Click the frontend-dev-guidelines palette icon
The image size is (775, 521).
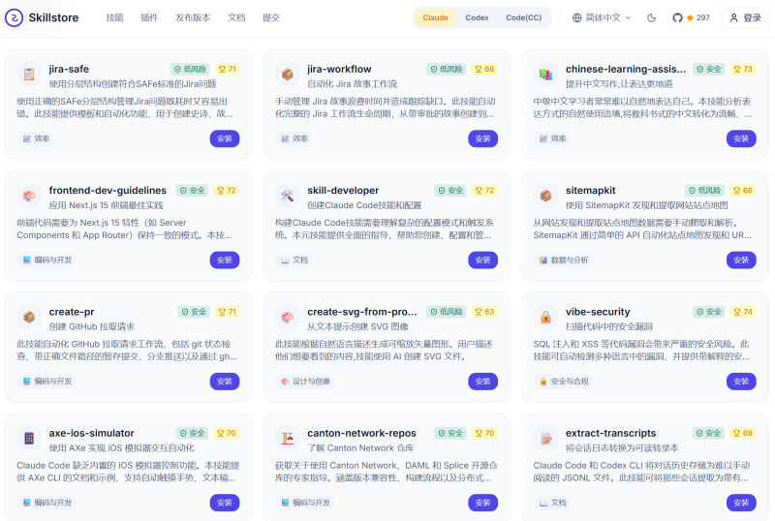click(29, 196)
